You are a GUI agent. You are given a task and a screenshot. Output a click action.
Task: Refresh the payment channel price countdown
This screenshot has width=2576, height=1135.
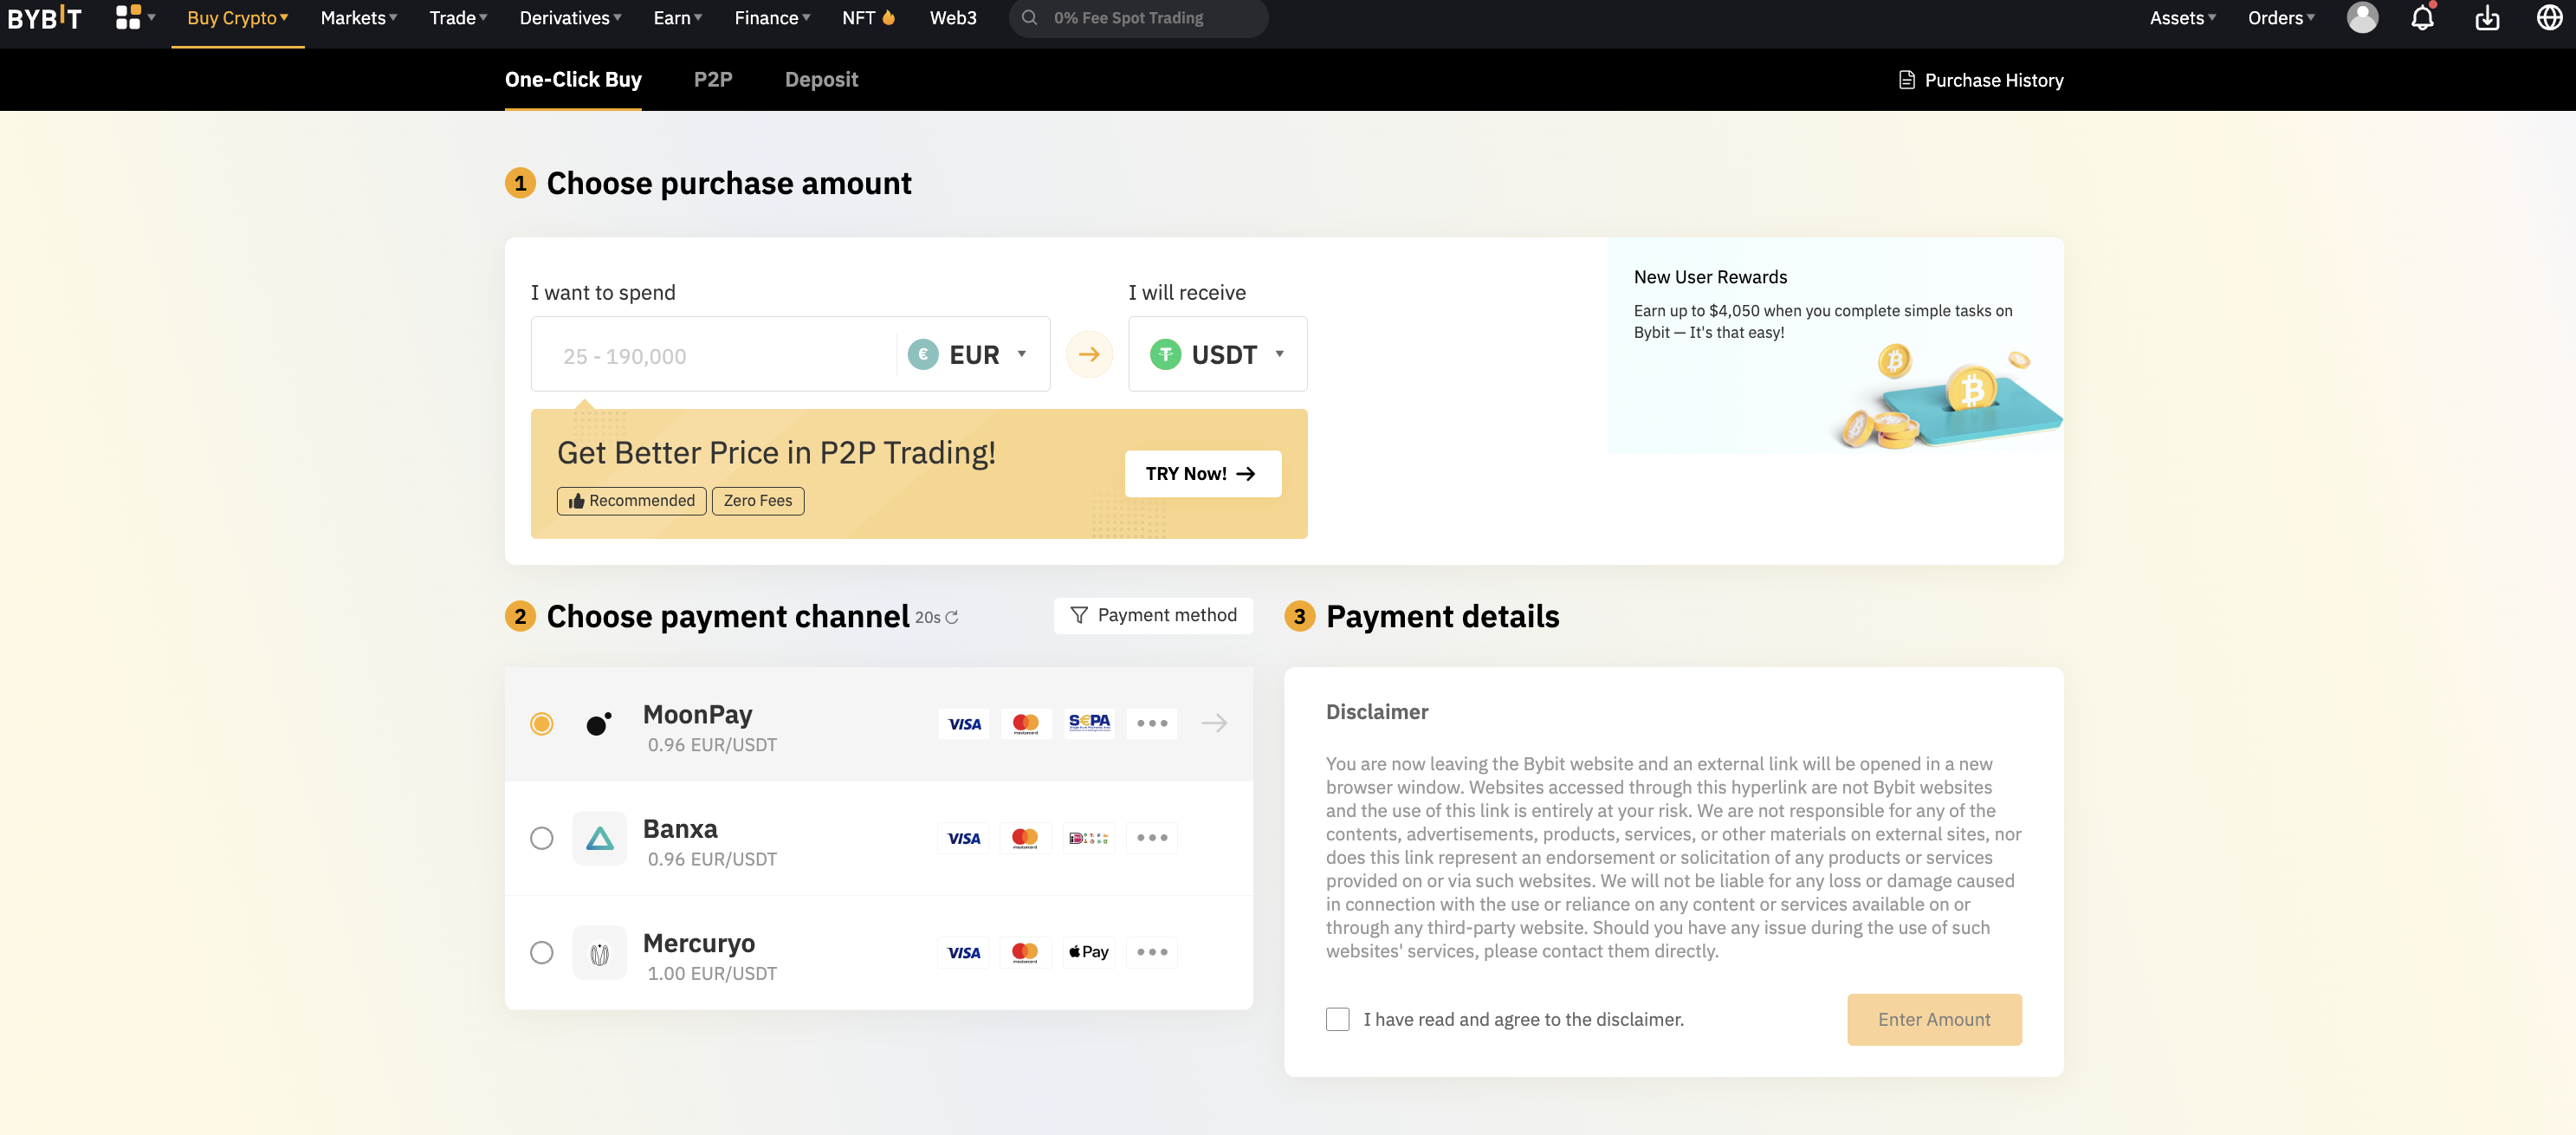[951, 618]
